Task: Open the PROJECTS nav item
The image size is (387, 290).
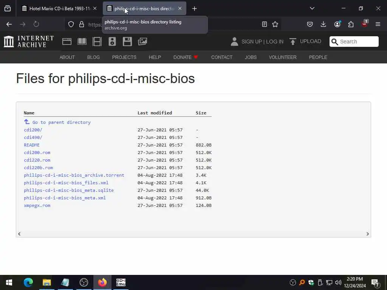Action: tap(124, 57)
